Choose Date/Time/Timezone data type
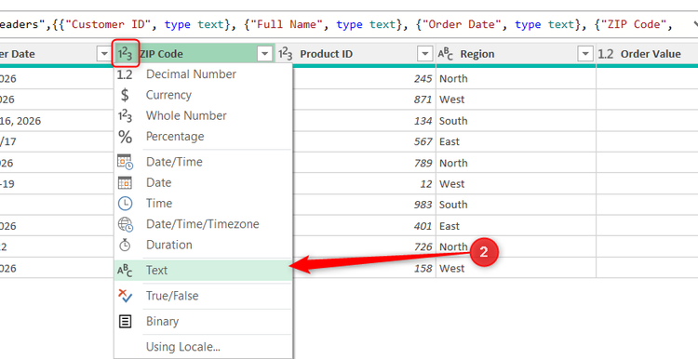Viewport: 698px width, 359px height. pos(204,224)
